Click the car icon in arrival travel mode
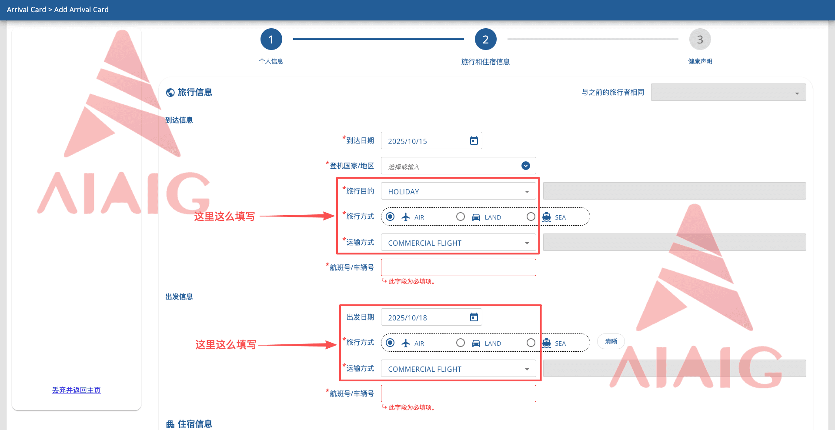 point(476,217)
